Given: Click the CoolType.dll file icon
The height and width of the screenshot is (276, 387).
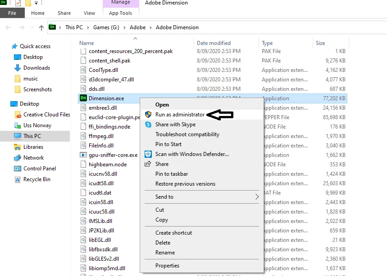Looking at the screenshot, I should [83, 70].
